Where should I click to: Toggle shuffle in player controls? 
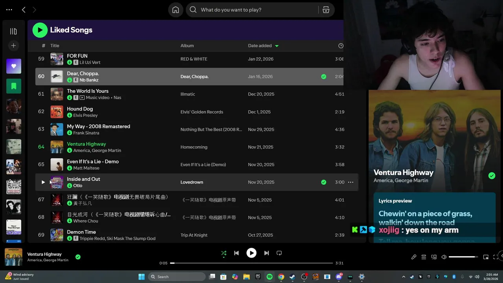[x=224, y=253]
